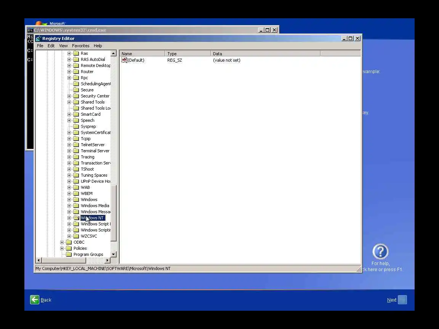Click the Name column header
The image size is (439, 329).
[142, 54]
